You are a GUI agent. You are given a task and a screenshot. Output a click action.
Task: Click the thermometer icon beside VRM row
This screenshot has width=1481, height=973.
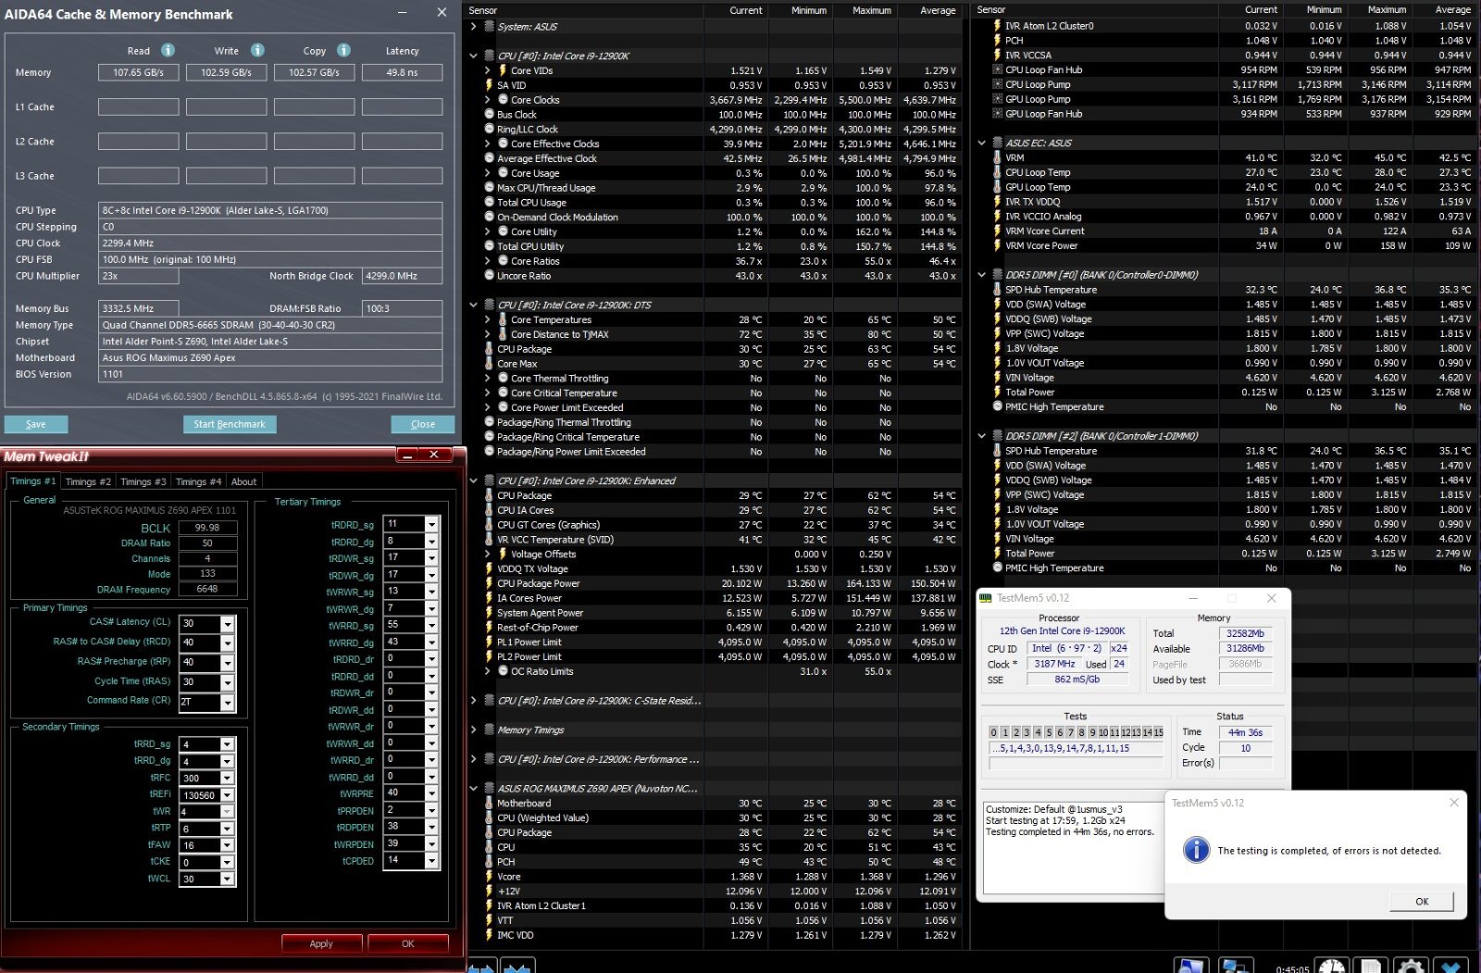pos(997,157)
